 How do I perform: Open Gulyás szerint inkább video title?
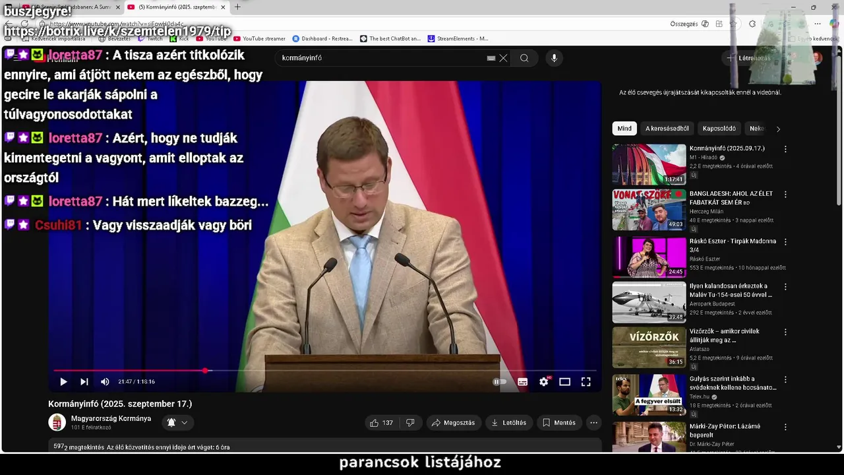tap(733, 383)
